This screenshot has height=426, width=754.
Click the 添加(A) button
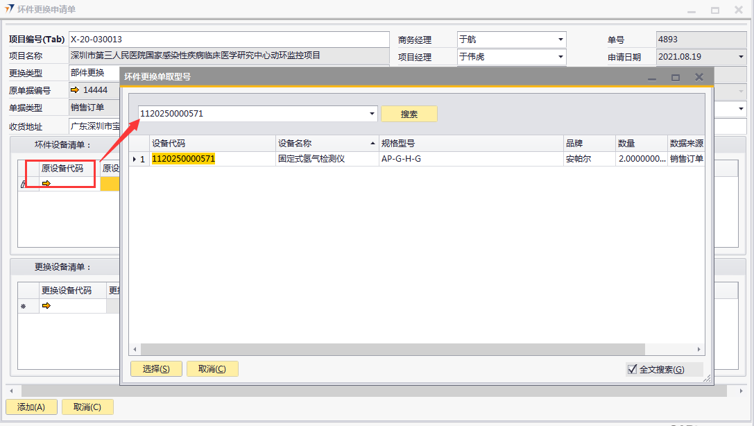tap(31, 407)
